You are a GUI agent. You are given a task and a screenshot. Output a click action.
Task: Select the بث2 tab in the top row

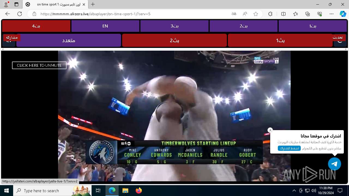pos(243,26)
